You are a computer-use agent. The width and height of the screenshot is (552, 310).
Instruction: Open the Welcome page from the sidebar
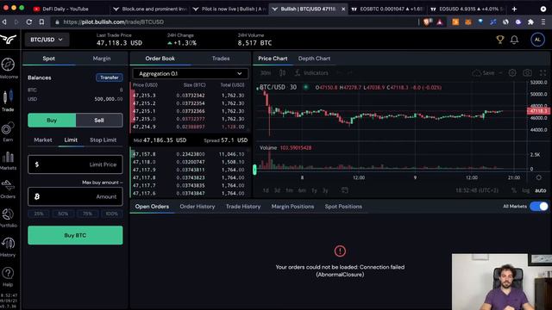click(x=8, y=69)
